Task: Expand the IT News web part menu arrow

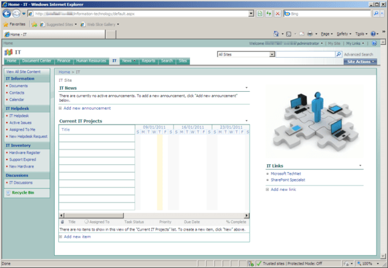Action: pos(246,88)
